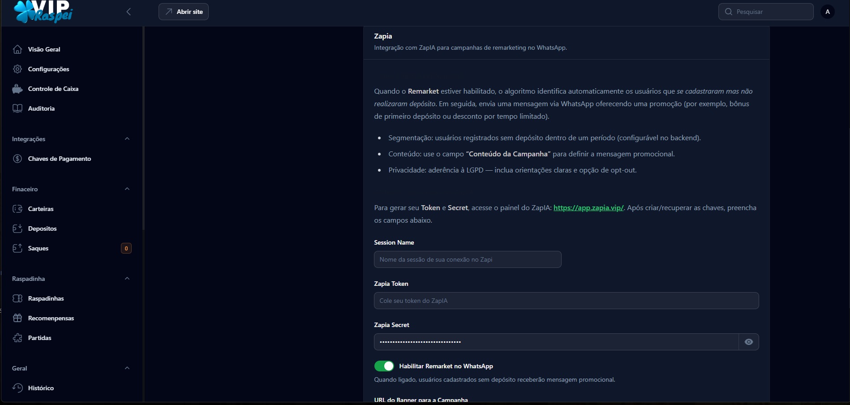Click the Zapia Token label
This screenshot has height=405, width=850.
coord(391,284)
